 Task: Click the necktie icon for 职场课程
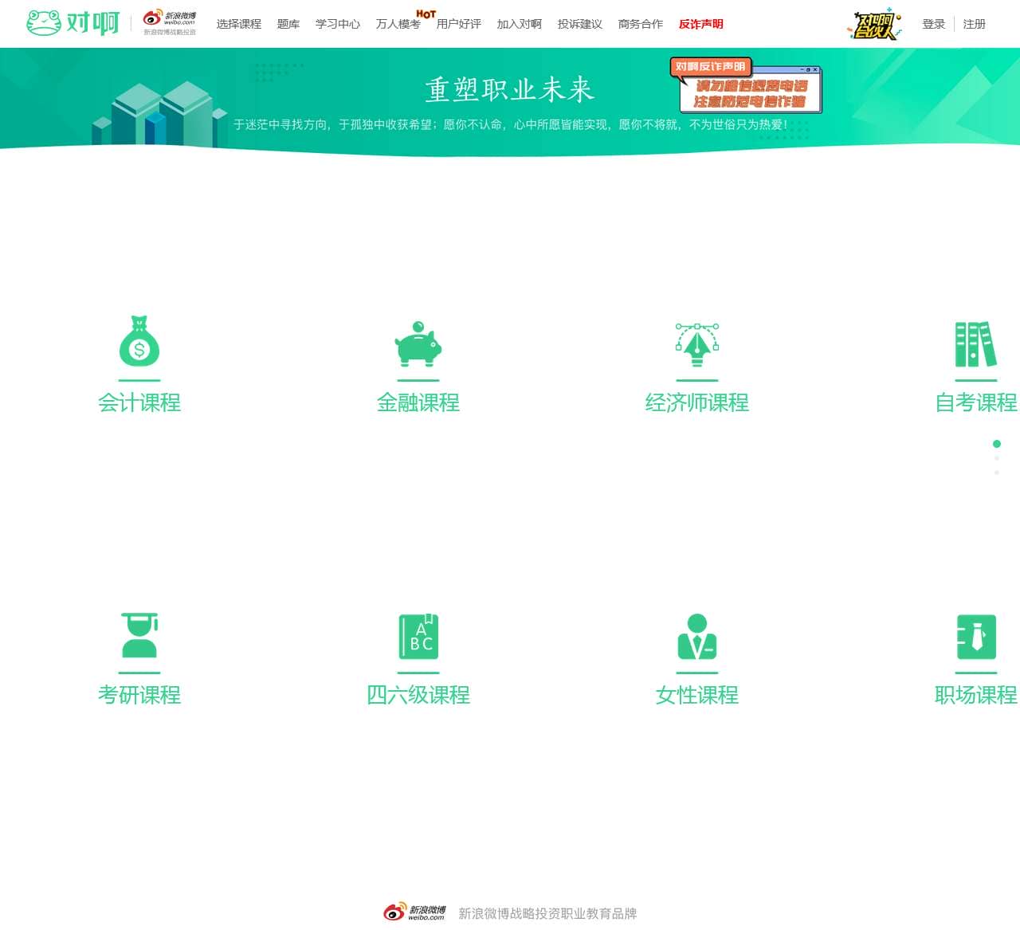tap(975, 636)
